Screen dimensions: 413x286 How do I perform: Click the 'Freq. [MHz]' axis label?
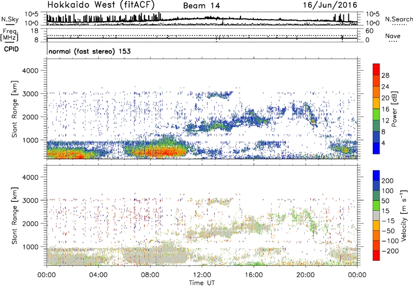[10, 35]
